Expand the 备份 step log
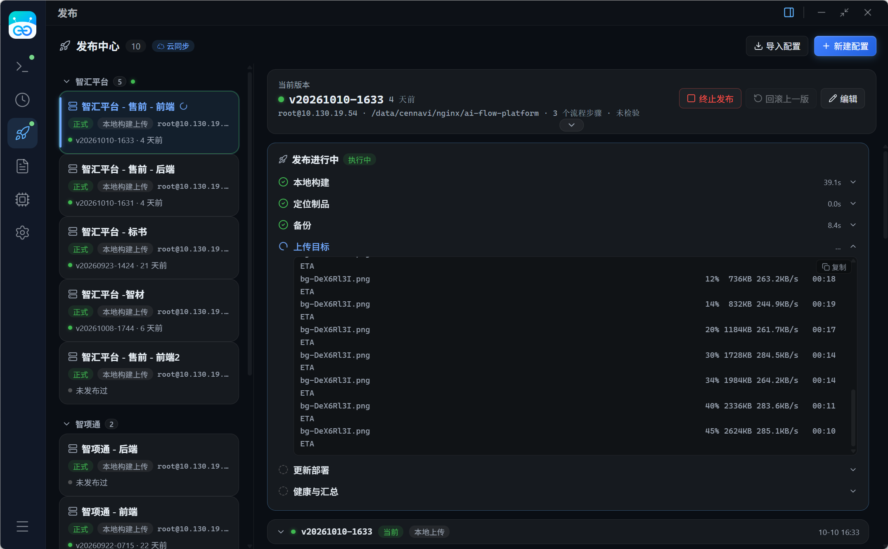888x549 pixels. [x=853, y=225]
